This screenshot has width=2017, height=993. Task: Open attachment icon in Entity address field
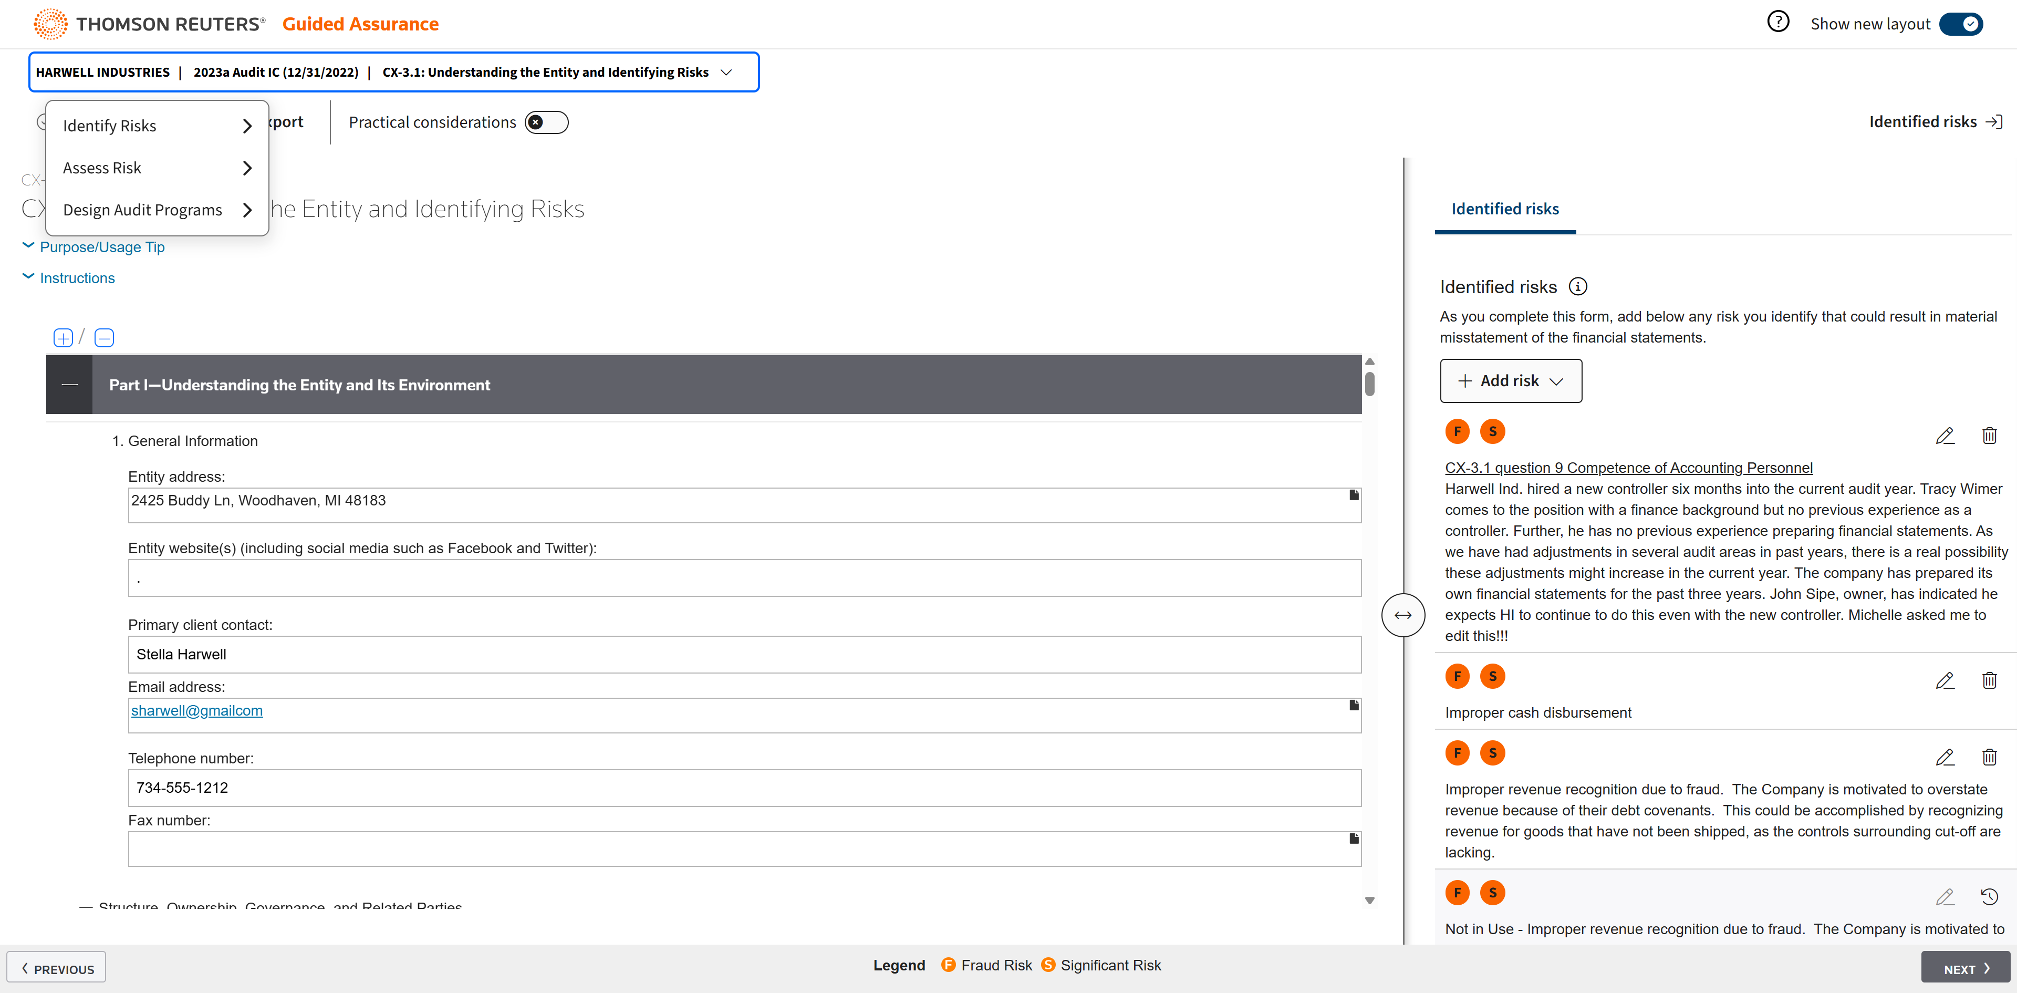click(1354, 495)
